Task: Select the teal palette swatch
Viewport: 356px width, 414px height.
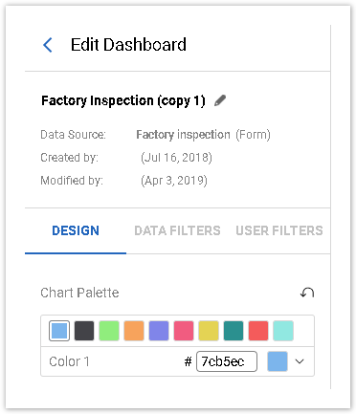Action: click(x=234, y=331)
